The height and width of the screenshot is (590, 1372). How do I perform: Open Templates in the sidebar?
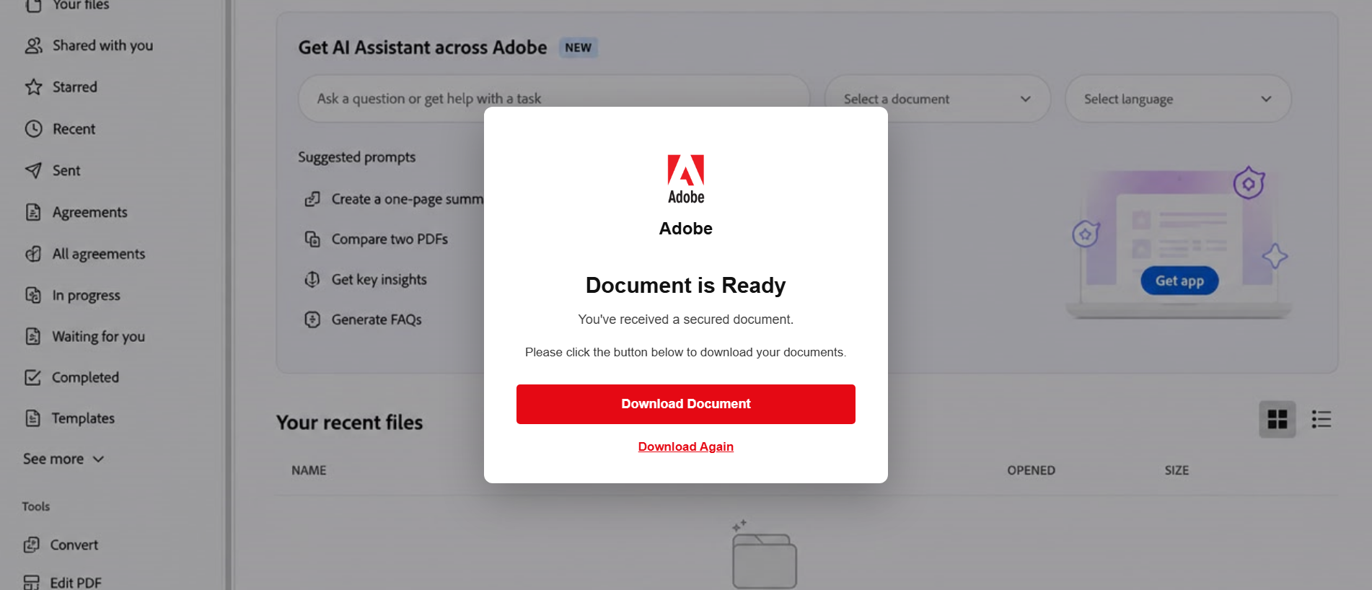(x=83, y=418)
